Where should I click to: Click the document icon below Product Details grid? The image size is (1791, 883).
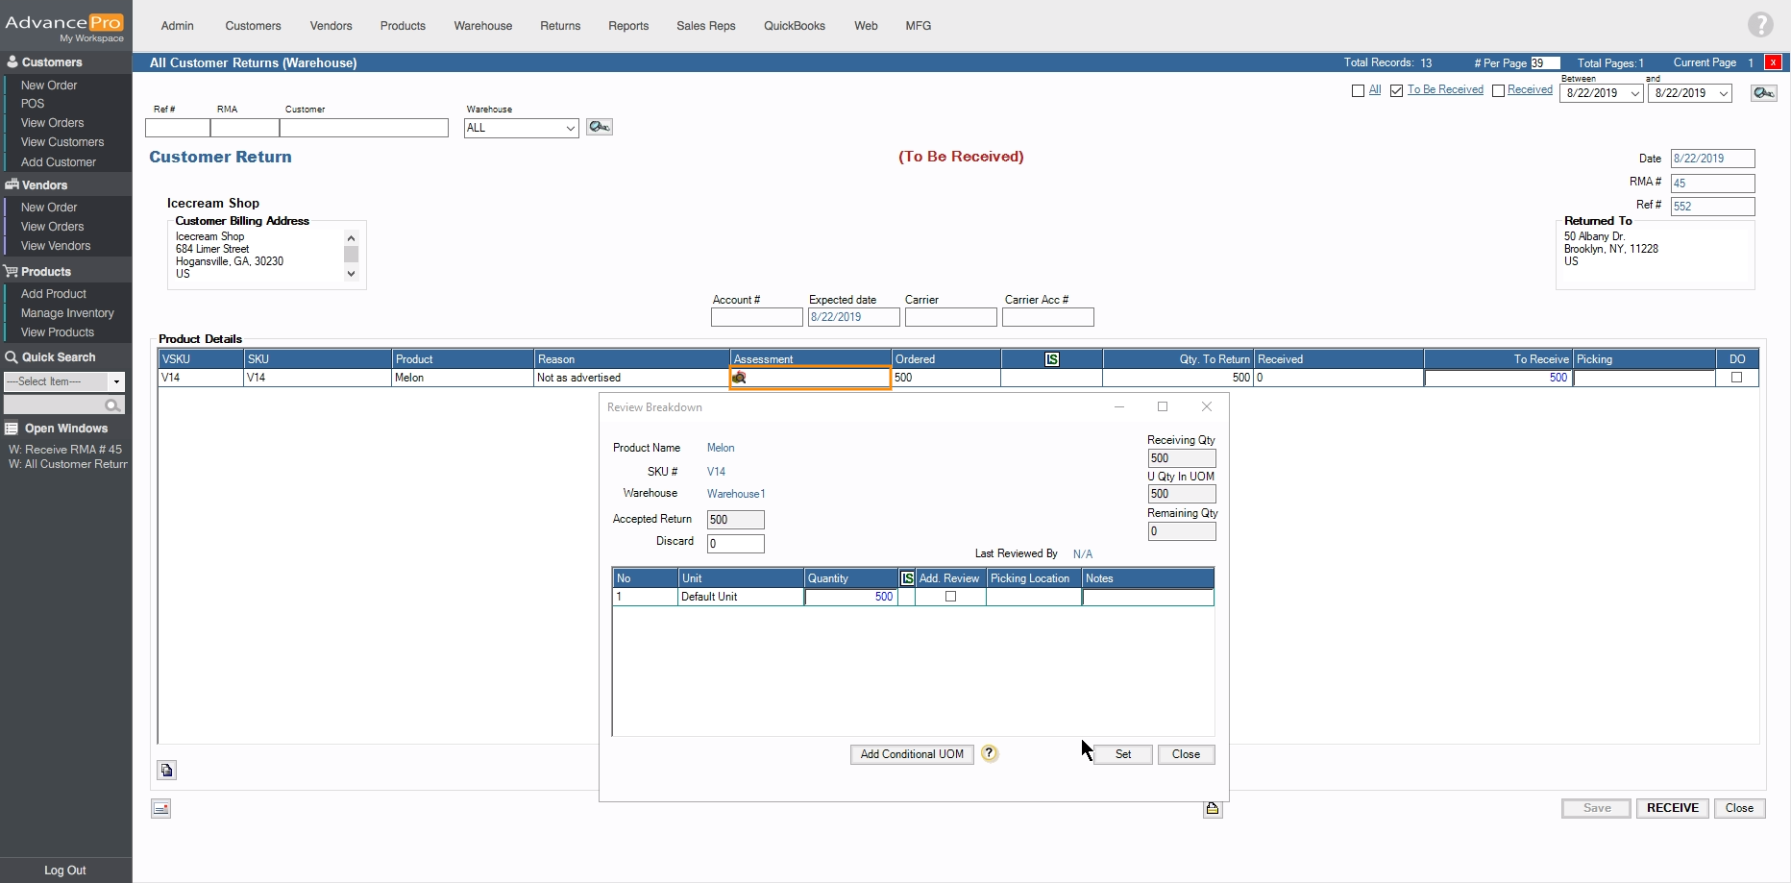click(167, 771)
